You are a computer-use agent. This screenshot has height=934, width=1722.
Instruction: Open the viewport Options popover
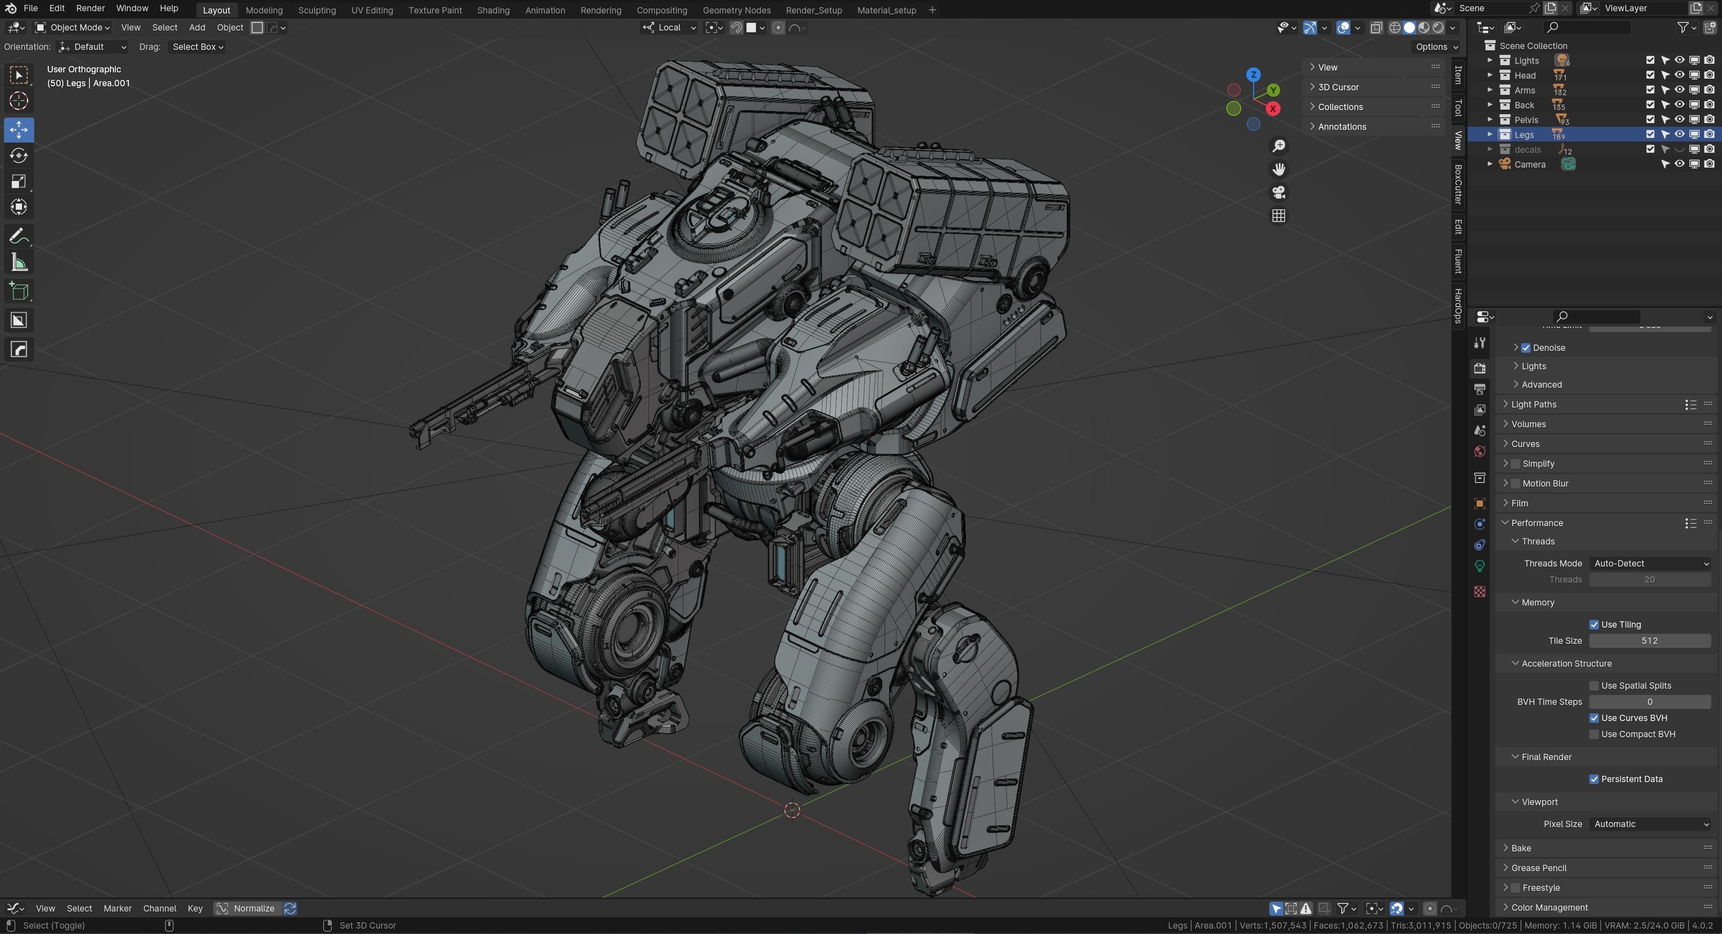coord(1437,47)
